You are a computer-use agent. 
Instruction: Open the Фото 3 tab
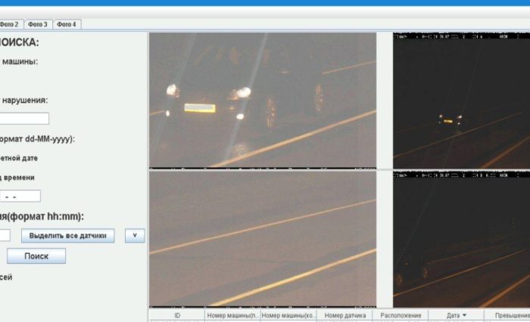38,24
